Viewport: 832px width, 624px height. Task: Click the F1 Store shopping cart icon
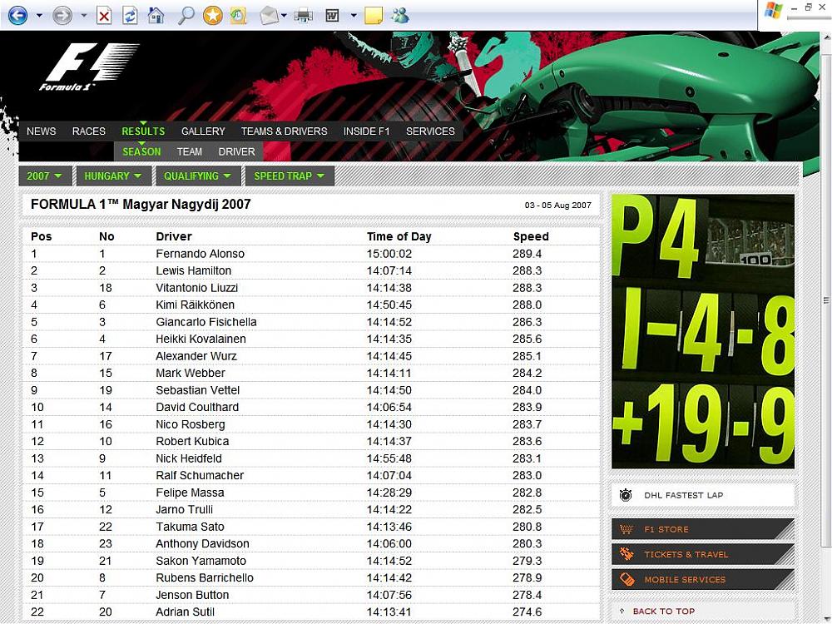[x=626, y=529]
